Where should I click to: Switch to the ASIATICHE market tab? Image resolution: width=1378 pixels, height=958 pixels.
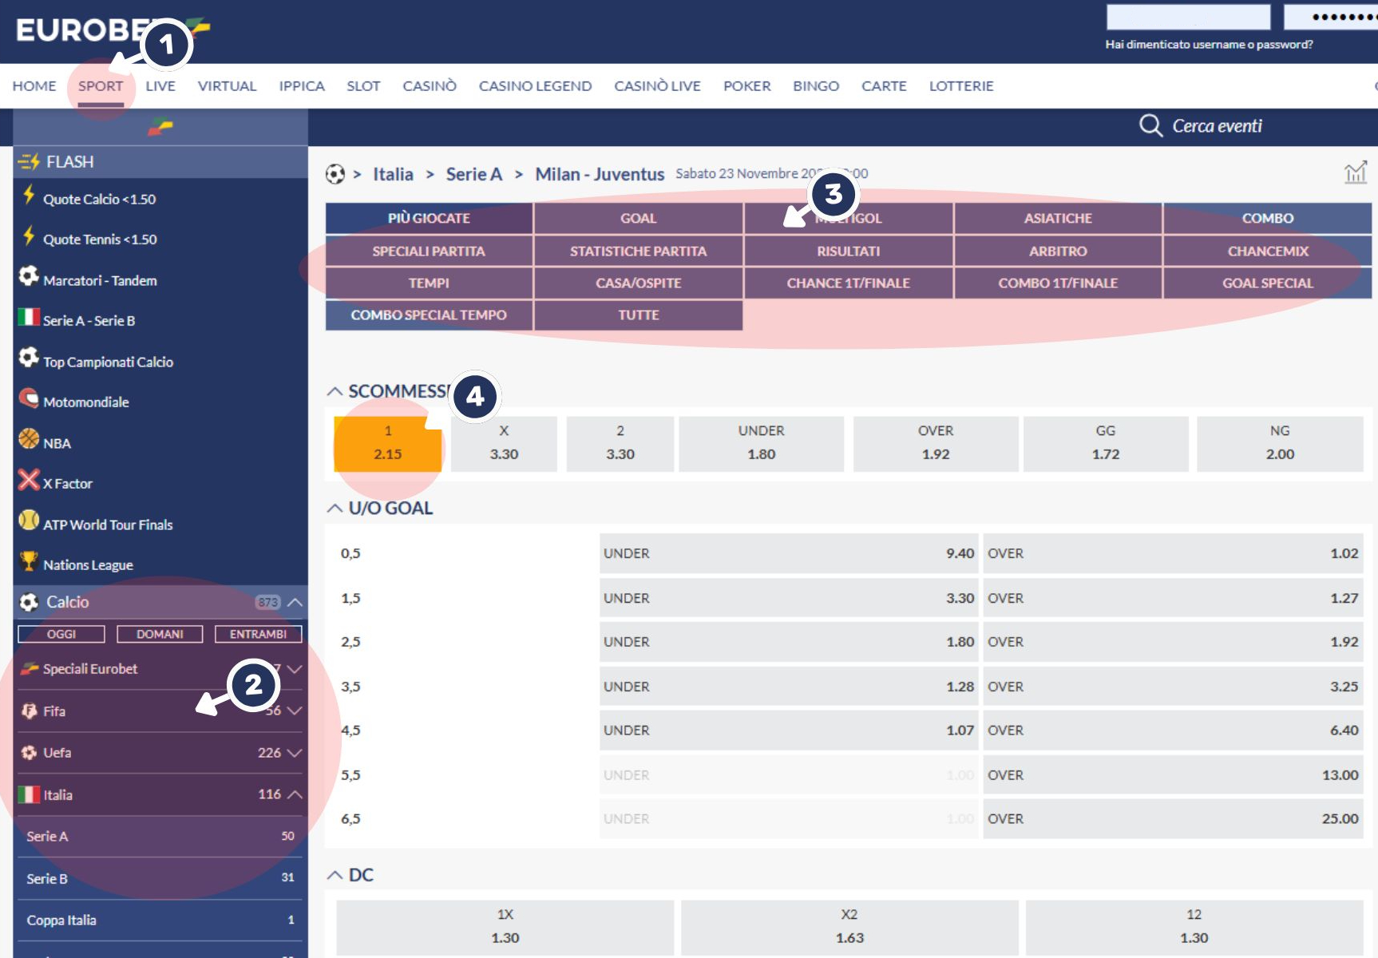(1057, 217)
